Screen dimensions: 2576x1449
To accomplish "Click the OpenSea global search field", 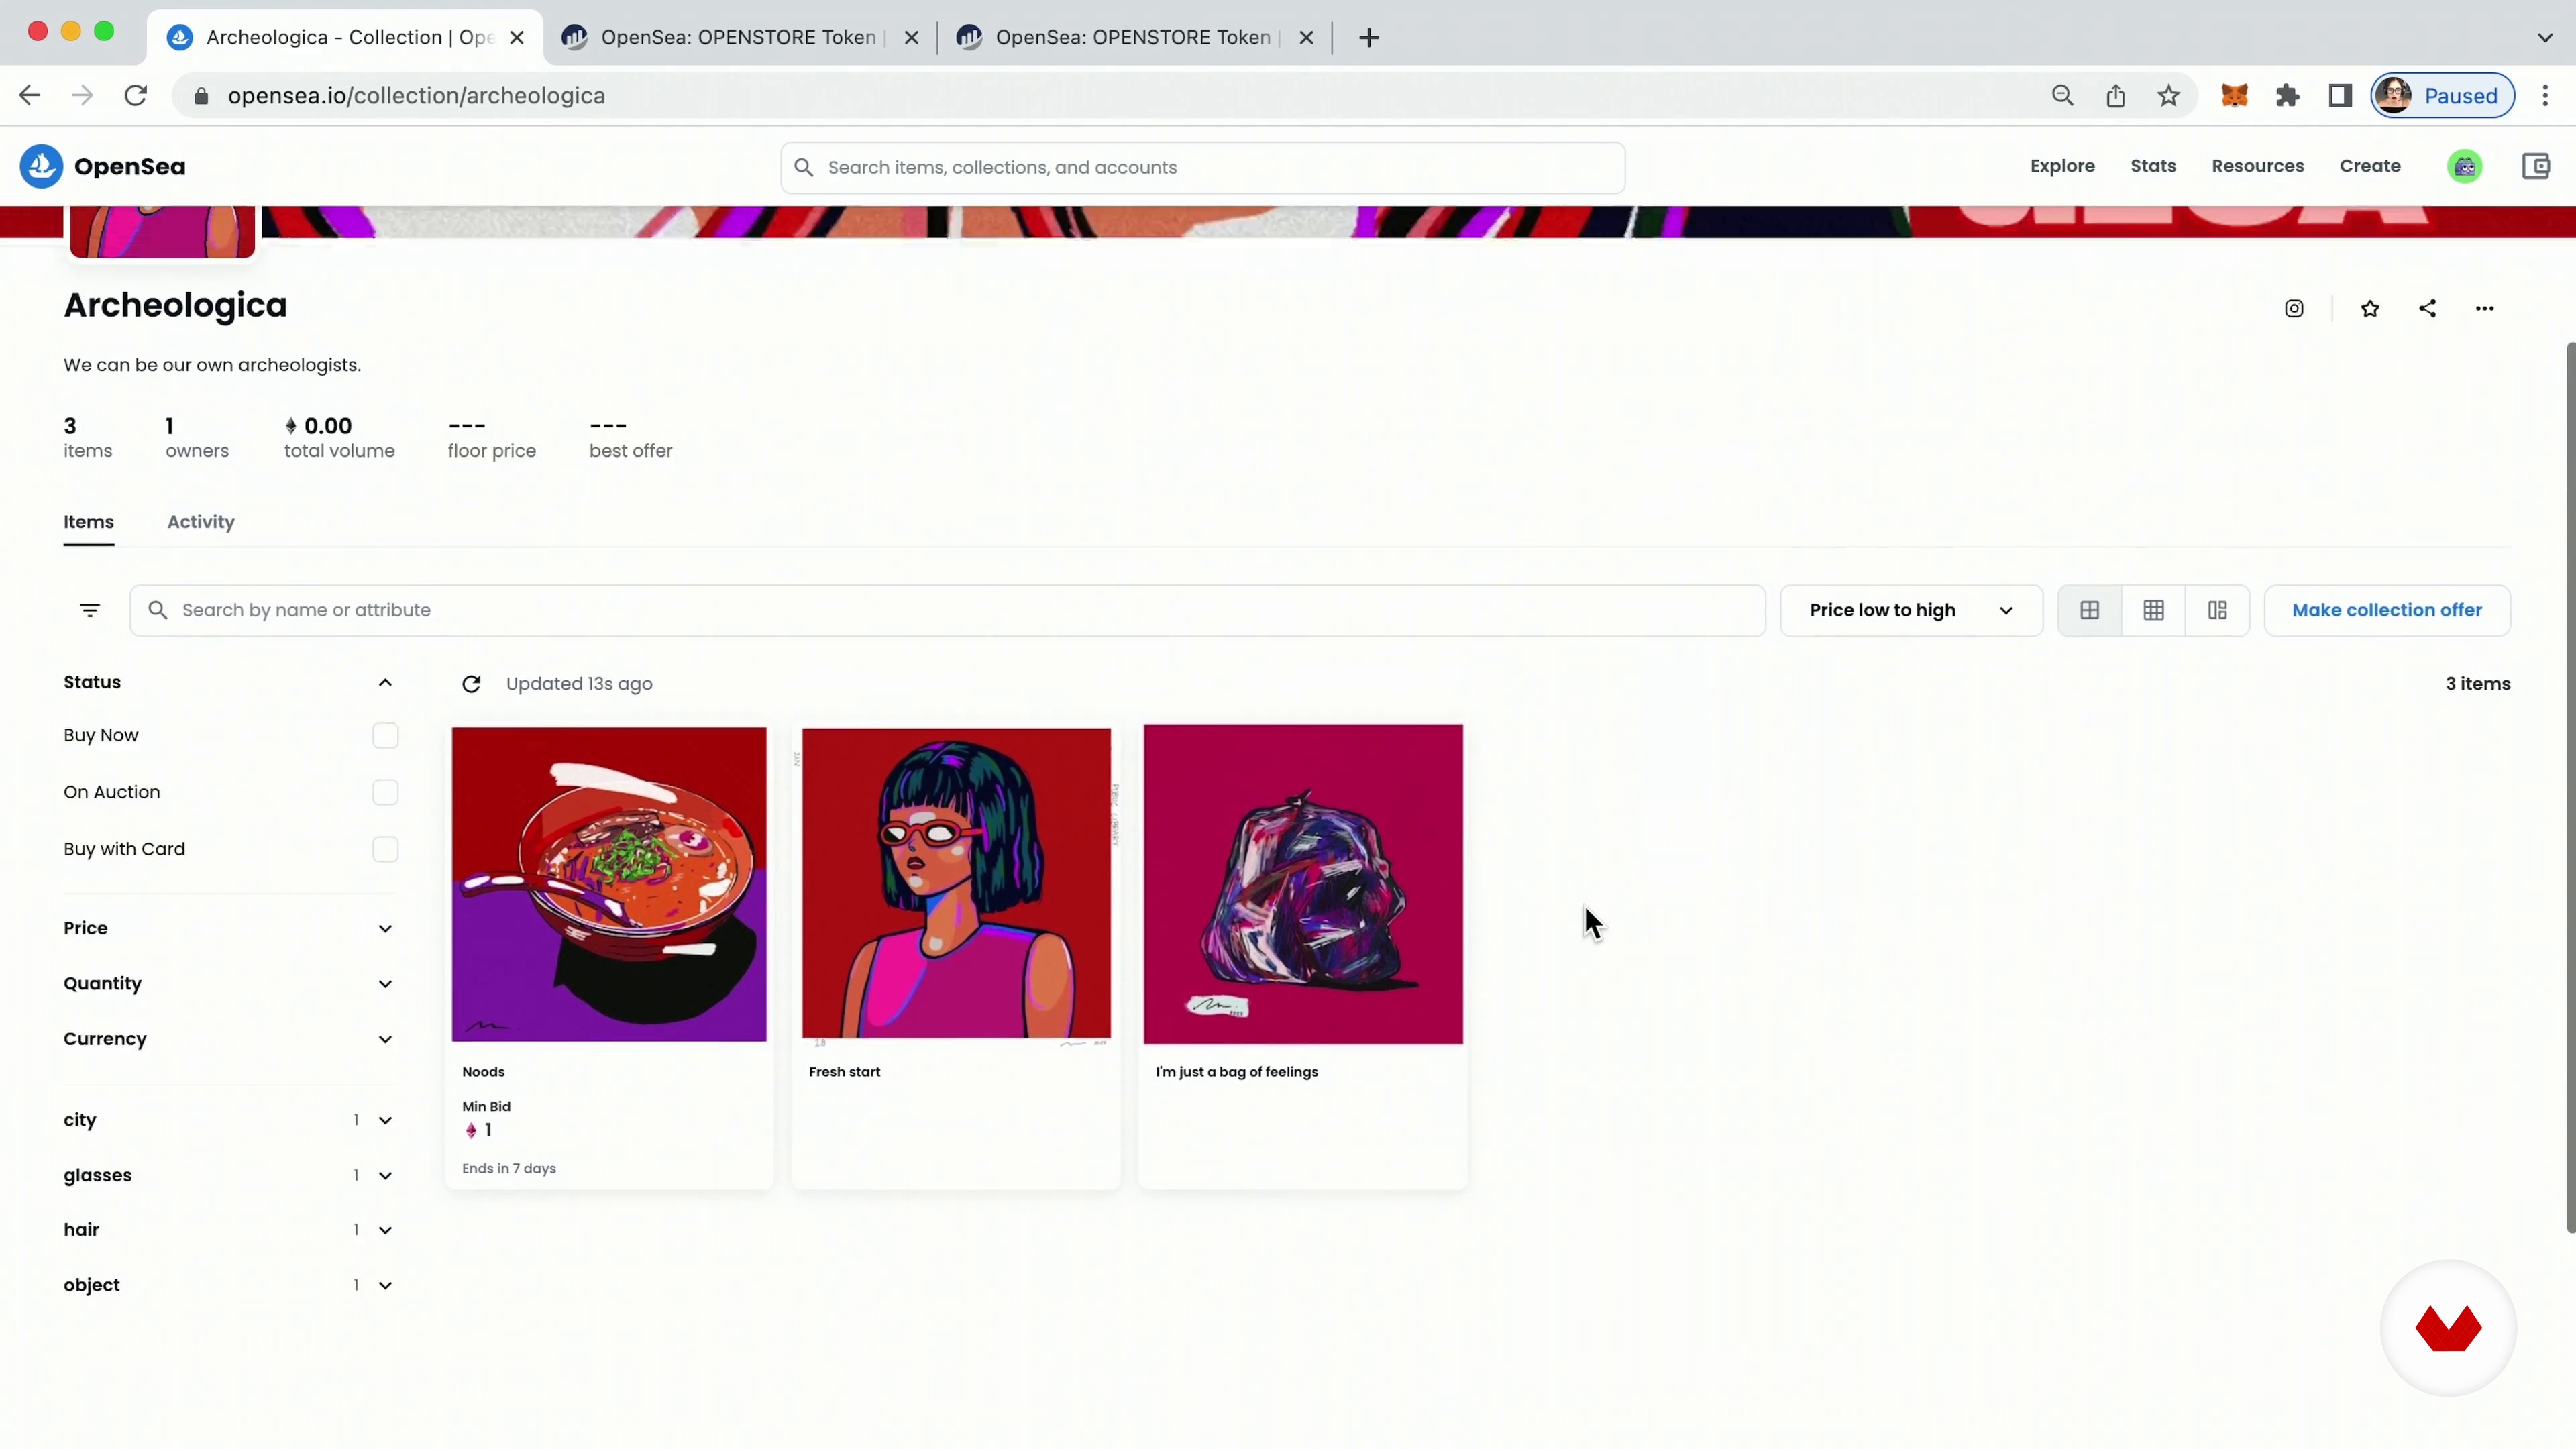I will [x=1203, y=167].
